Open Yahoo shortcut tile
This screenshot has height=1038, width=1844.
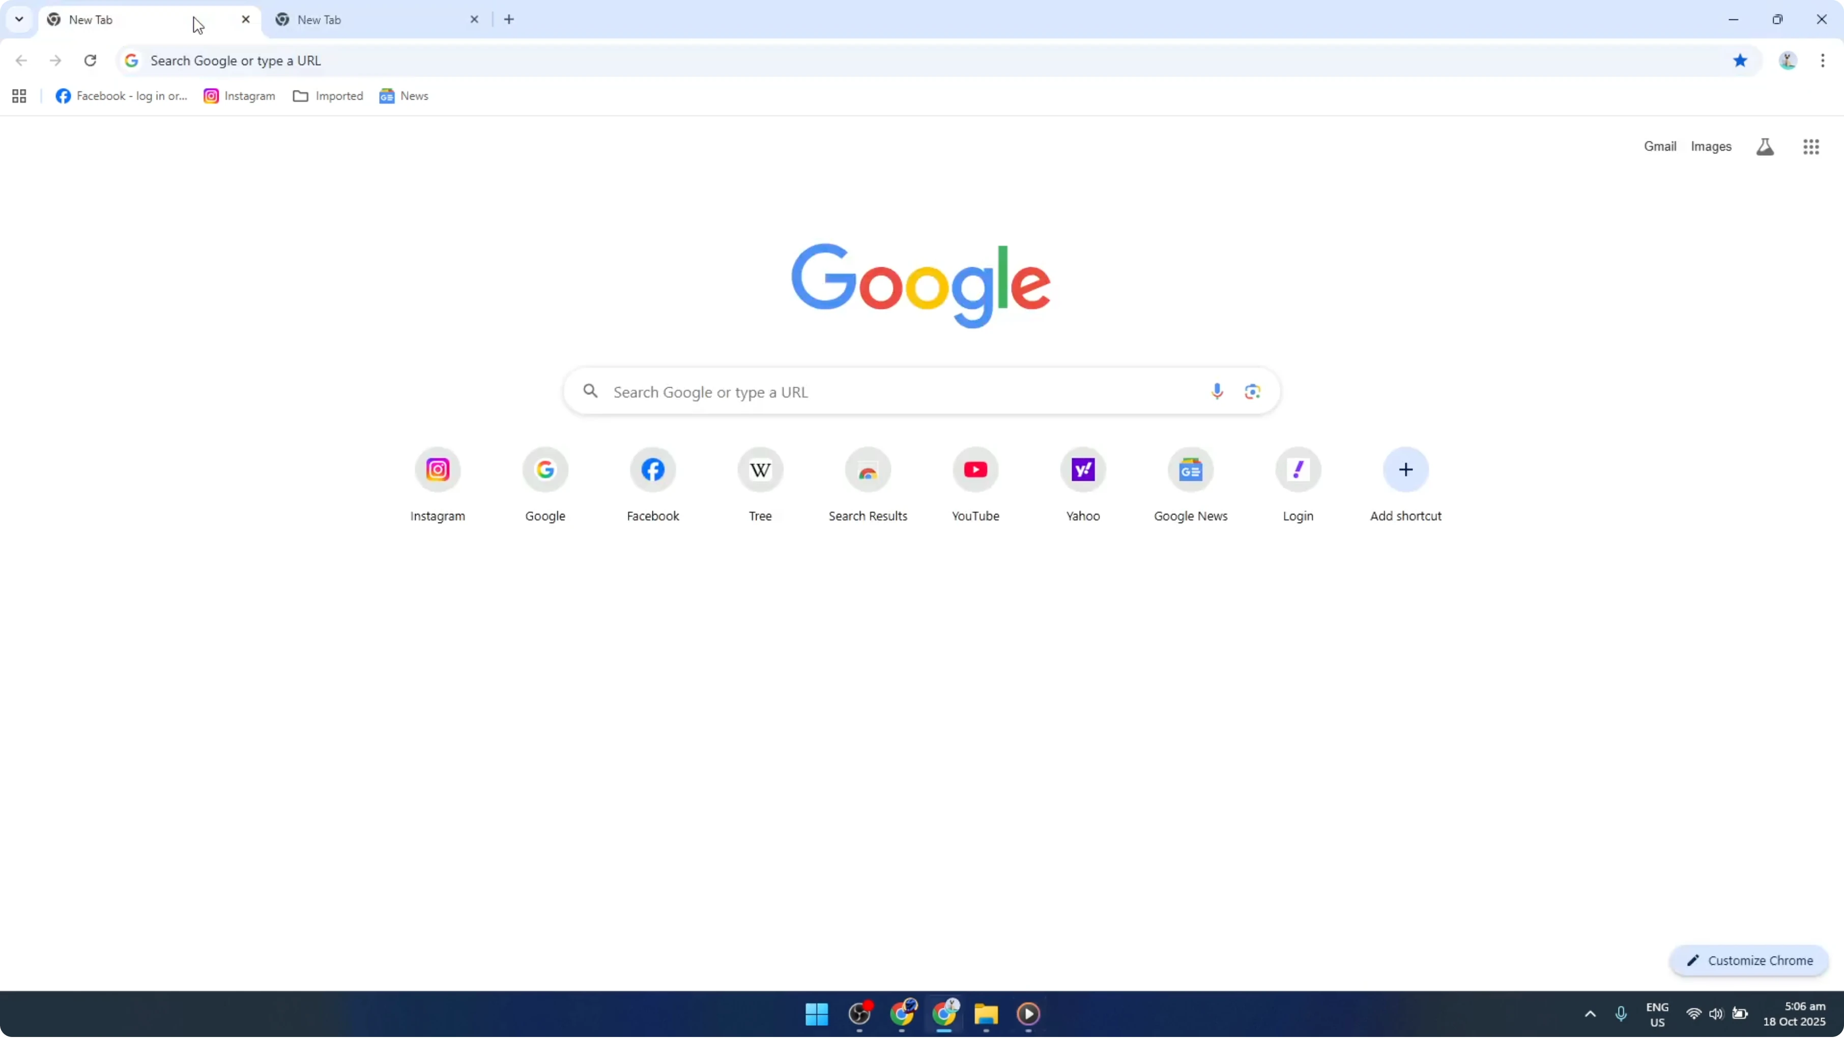[1083, 485]
